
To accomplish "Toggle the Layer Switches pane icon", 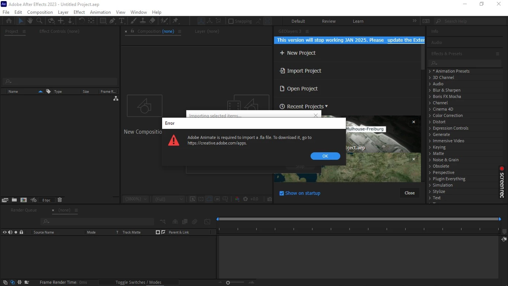I will (x=5, y=282).
